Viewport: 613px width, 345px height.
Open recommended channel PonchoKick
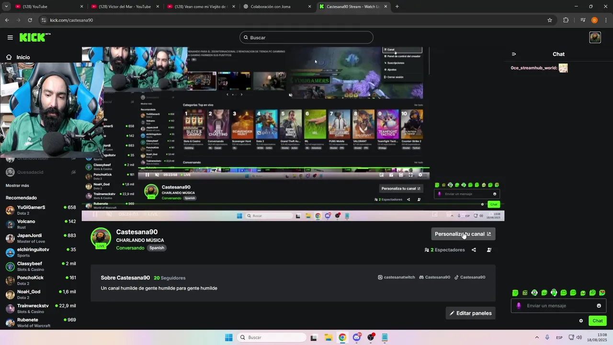(41, 280)
